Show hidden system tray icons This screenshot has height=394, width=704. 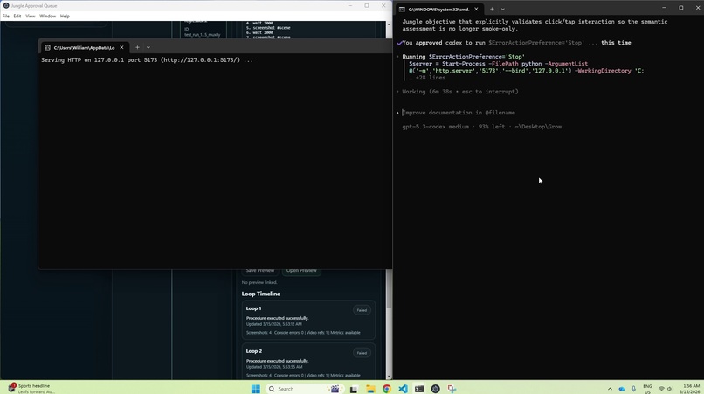click(610, 389)
